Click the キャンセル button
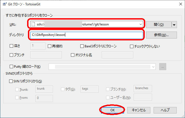This screenshot has height=118, width=185. click(139, 110)
